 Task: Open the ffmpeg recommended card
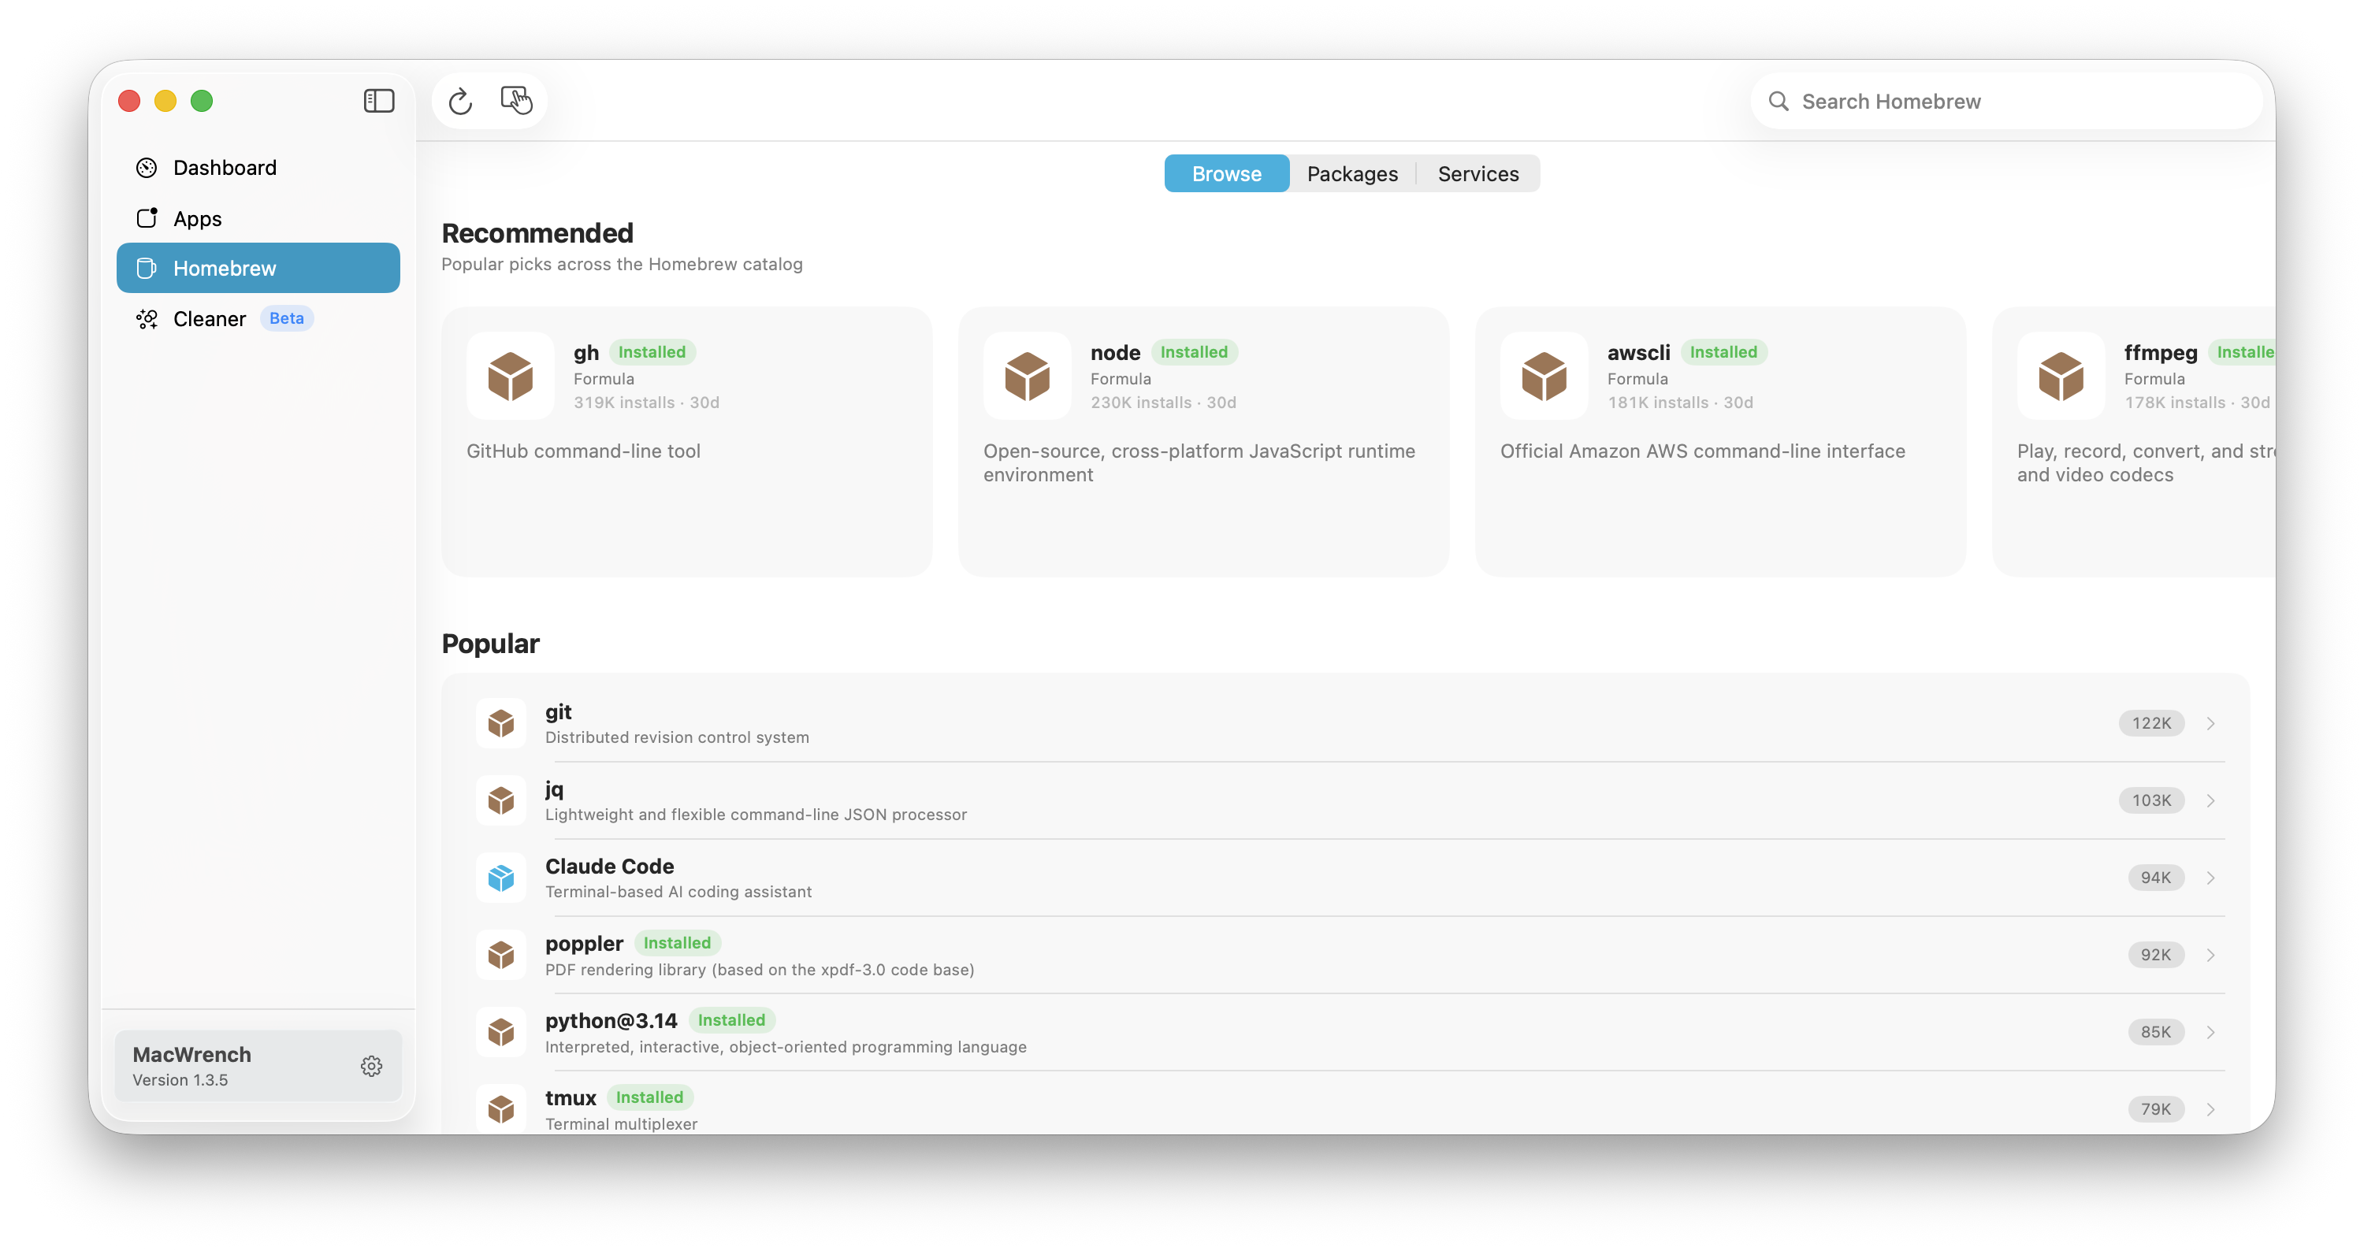(2134, 442)
